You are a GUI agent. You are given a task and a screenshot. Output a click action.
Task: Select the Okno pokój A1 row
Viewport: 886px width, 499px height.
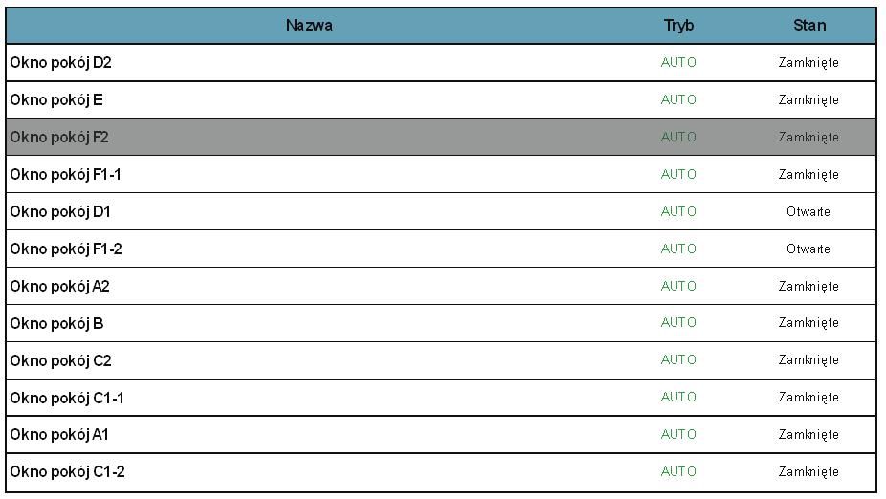[x=441, y=435]
